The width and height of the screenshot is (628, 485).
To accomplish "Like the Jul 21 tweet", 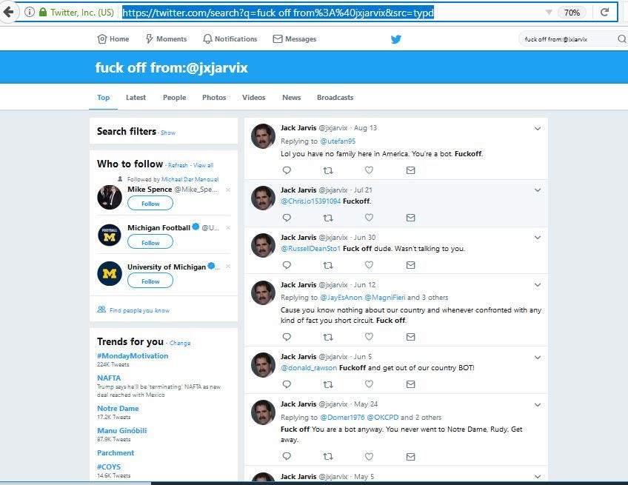I will [369, 218].
